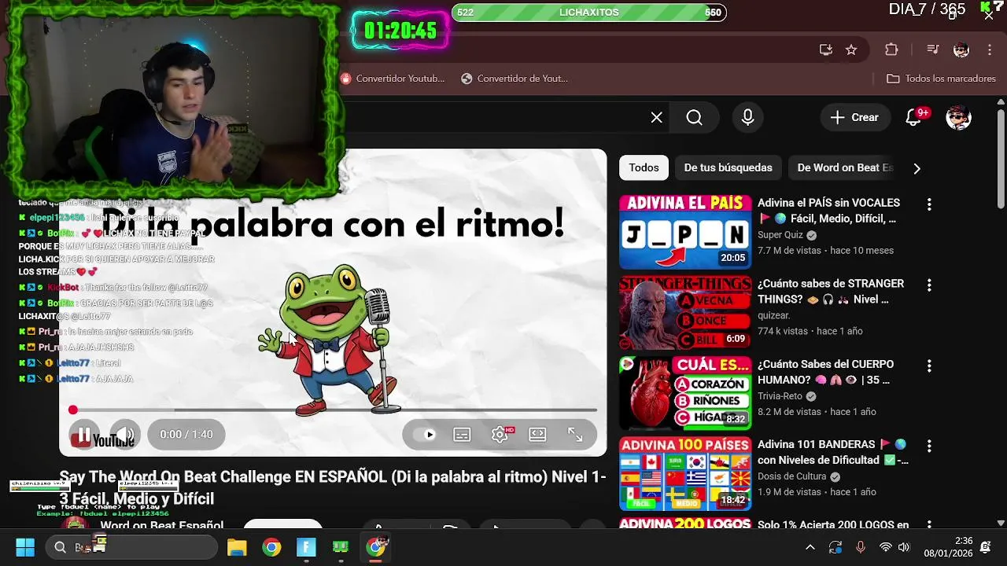Open the do-not-disturb notification bell in tray
This screenshot has height=566, width=1007.
coord(987,547)
